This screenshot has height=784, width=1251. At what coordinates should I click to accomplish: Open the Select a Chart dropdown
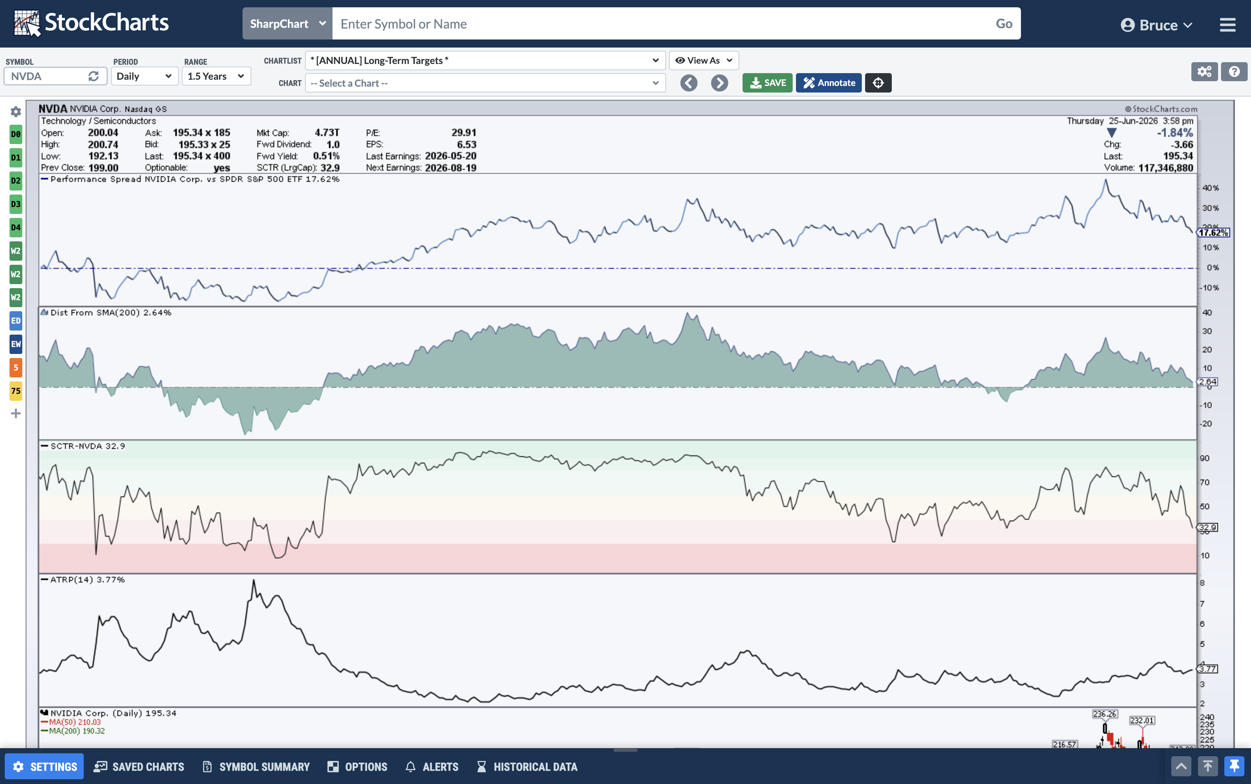point(485,83)
